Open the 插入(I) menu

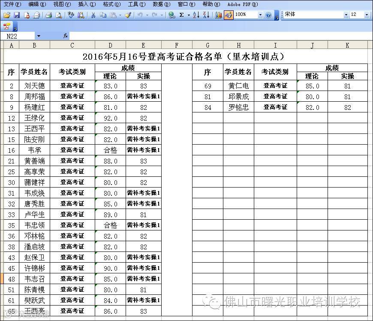pos(87,4)
